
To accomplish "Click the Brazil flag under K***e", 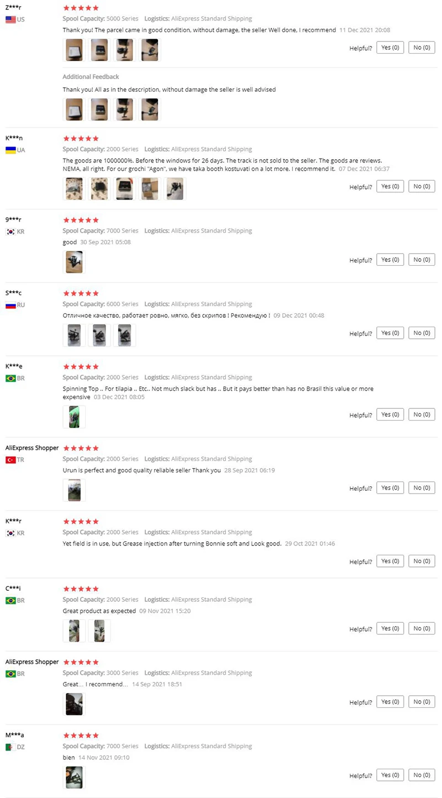I will [10, 379].
